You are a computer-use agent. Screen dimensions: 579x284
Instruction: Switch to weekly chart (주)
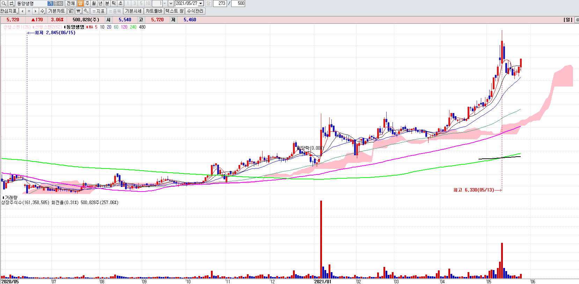click(87, 3)
